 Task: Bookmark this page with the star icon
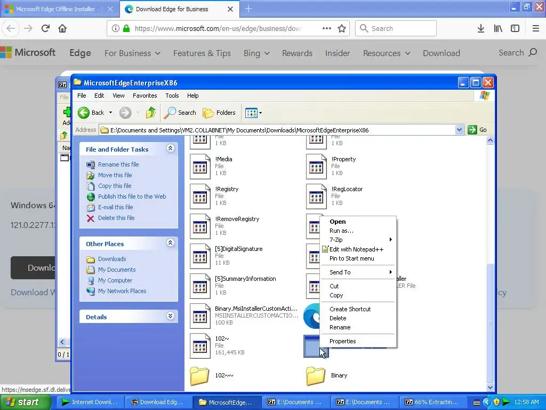tap(342, 28)
